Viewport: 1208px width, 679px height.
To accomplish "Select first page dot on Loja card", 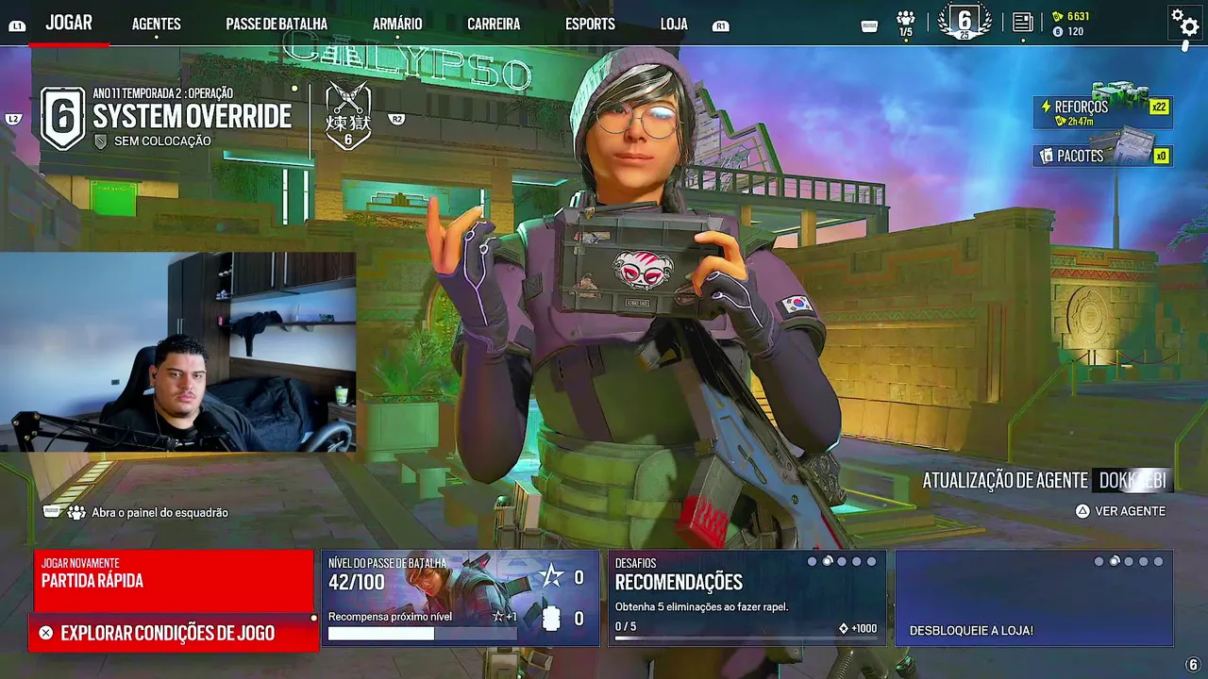I will (x=1099, y=561).
